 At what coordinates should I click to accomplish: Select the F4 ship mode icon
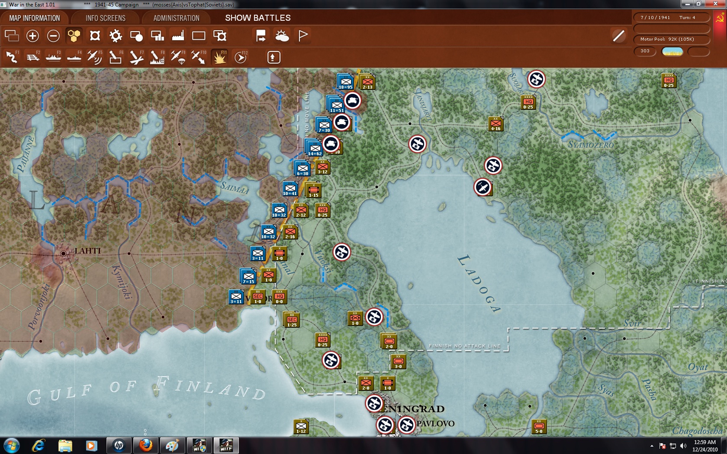(74, 57)
